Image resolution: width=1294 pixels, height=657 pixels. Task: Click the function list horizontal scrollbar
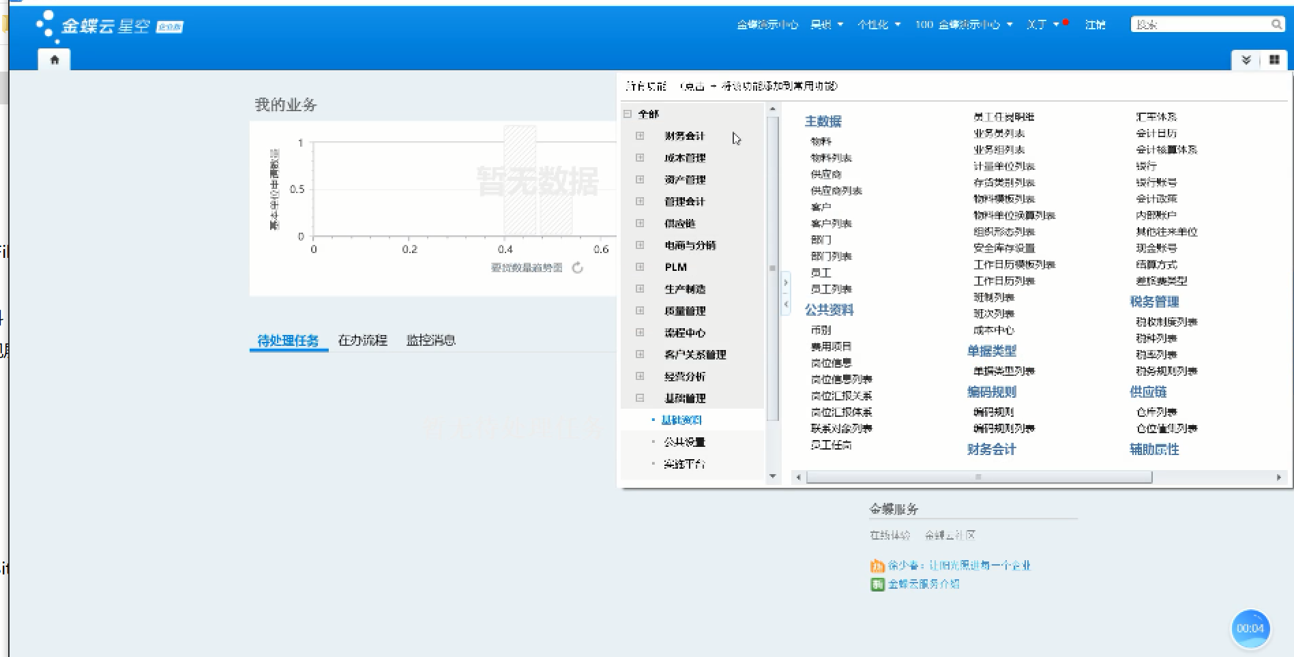(978, 478)
